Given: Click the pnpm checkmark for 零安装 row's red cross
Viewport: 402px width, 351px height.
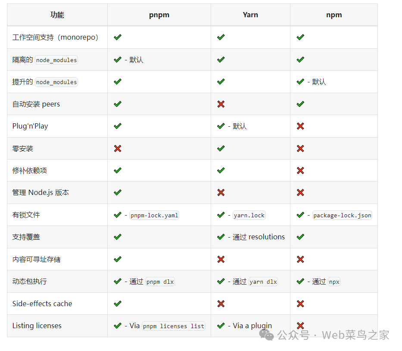Looking at the screenshot, I should coord(118,149).
